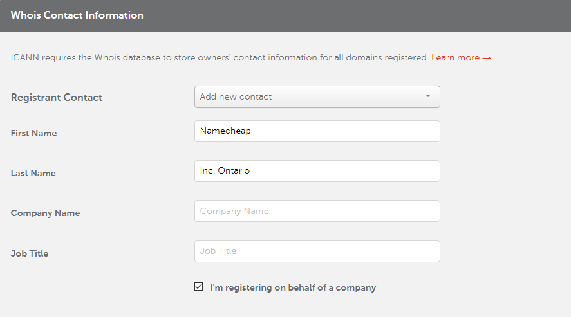
Task: Click the Registrant Contact label
Action: pyautogui.click(x=57, y=98)
